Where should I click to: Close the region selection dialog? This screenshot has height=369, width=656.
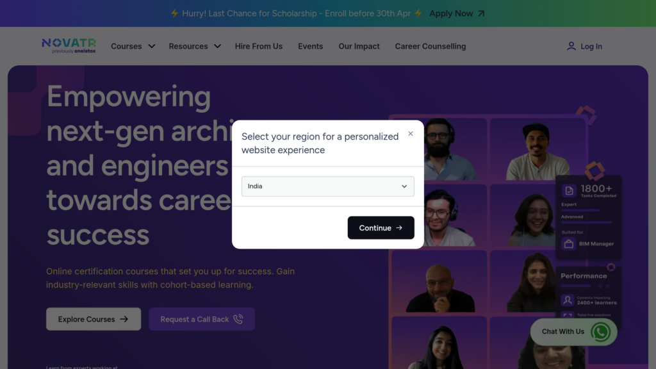(x=411, y=134)
